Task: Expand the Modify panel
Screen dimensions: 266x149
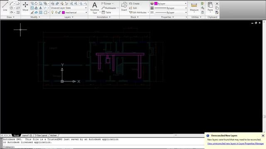Action: pyautogui.click(x=35, y=17)
